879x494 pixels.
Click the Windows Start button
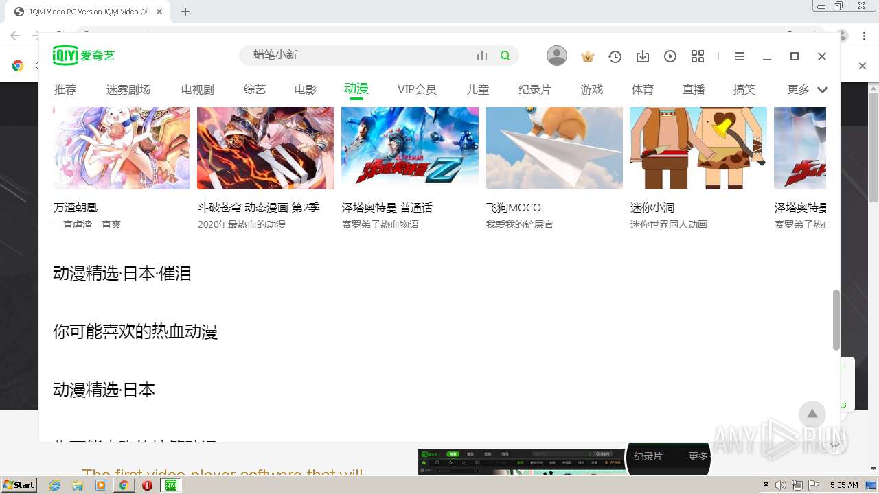click(19, 485)
